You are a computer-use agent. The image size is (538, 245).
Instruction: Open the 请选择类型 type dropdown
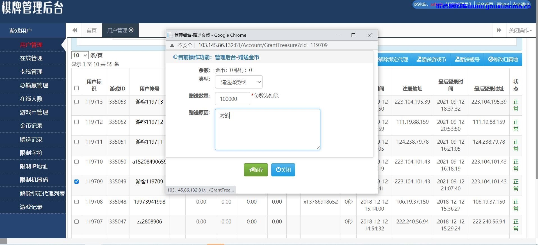tap(239, 82)
